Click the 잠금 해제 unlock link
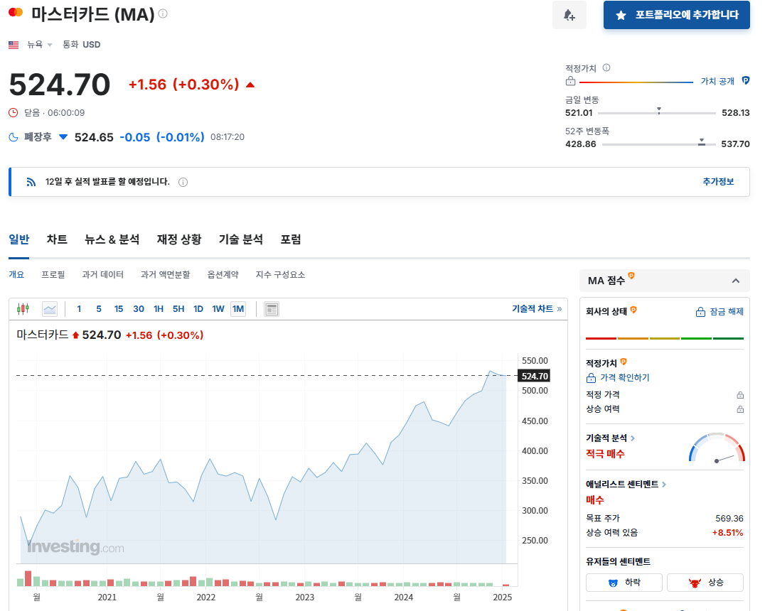The width and height of the screenshot is (765, 611). tap(719, 312)
